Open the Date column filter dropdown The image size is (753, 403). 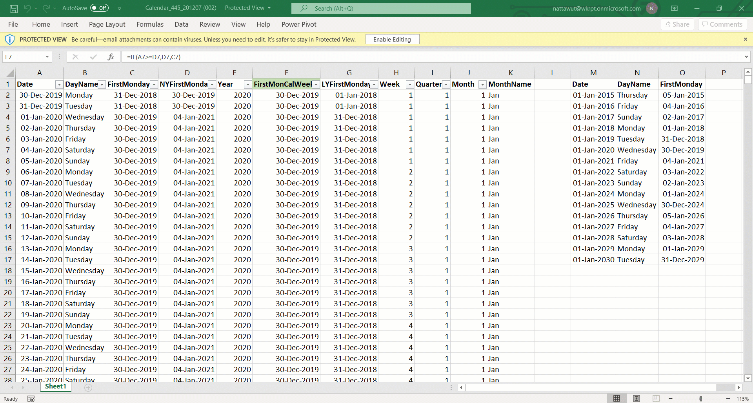point(59,85)
